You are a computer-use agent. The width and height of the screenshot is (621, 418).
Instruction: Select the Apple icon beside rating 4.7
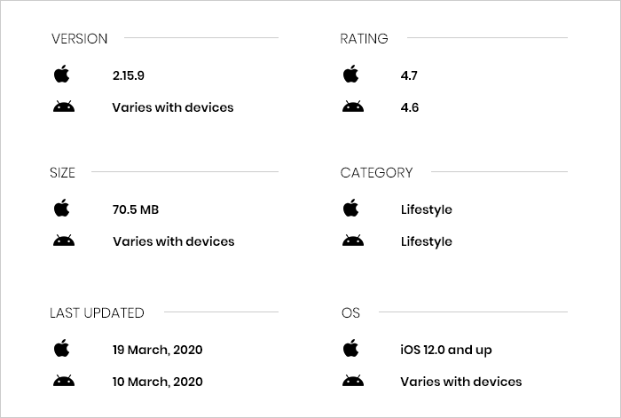pos(351,74)
